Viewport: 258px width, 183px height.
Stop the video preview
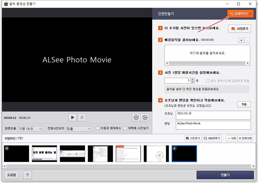coord(82,117)
